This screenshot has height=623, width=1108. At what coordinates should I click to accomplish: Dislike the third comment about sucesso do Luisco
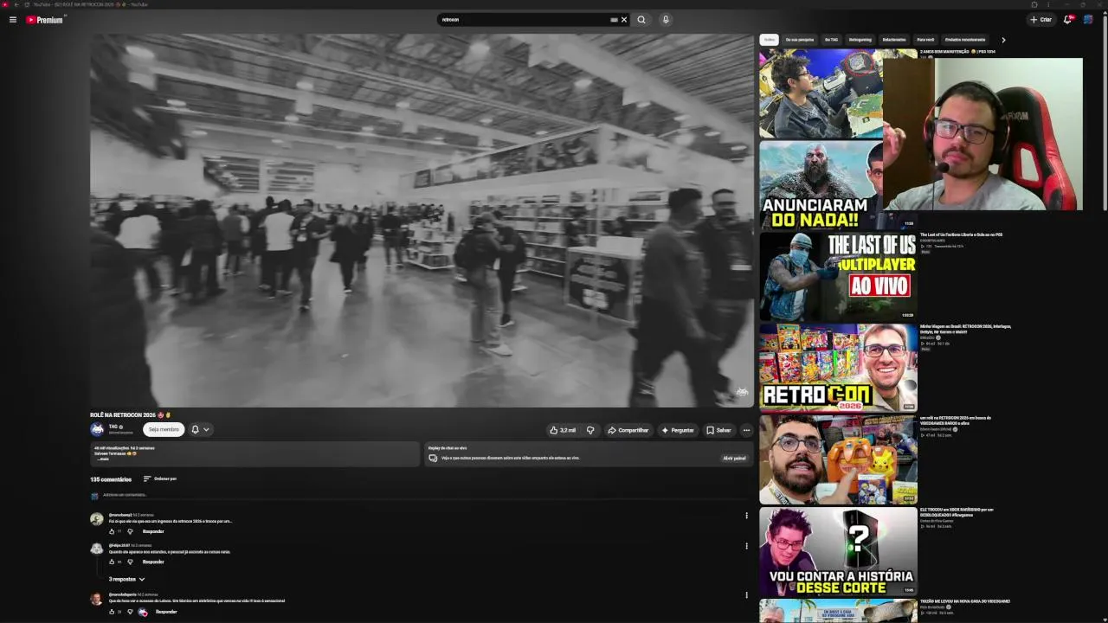click(130, 612)
